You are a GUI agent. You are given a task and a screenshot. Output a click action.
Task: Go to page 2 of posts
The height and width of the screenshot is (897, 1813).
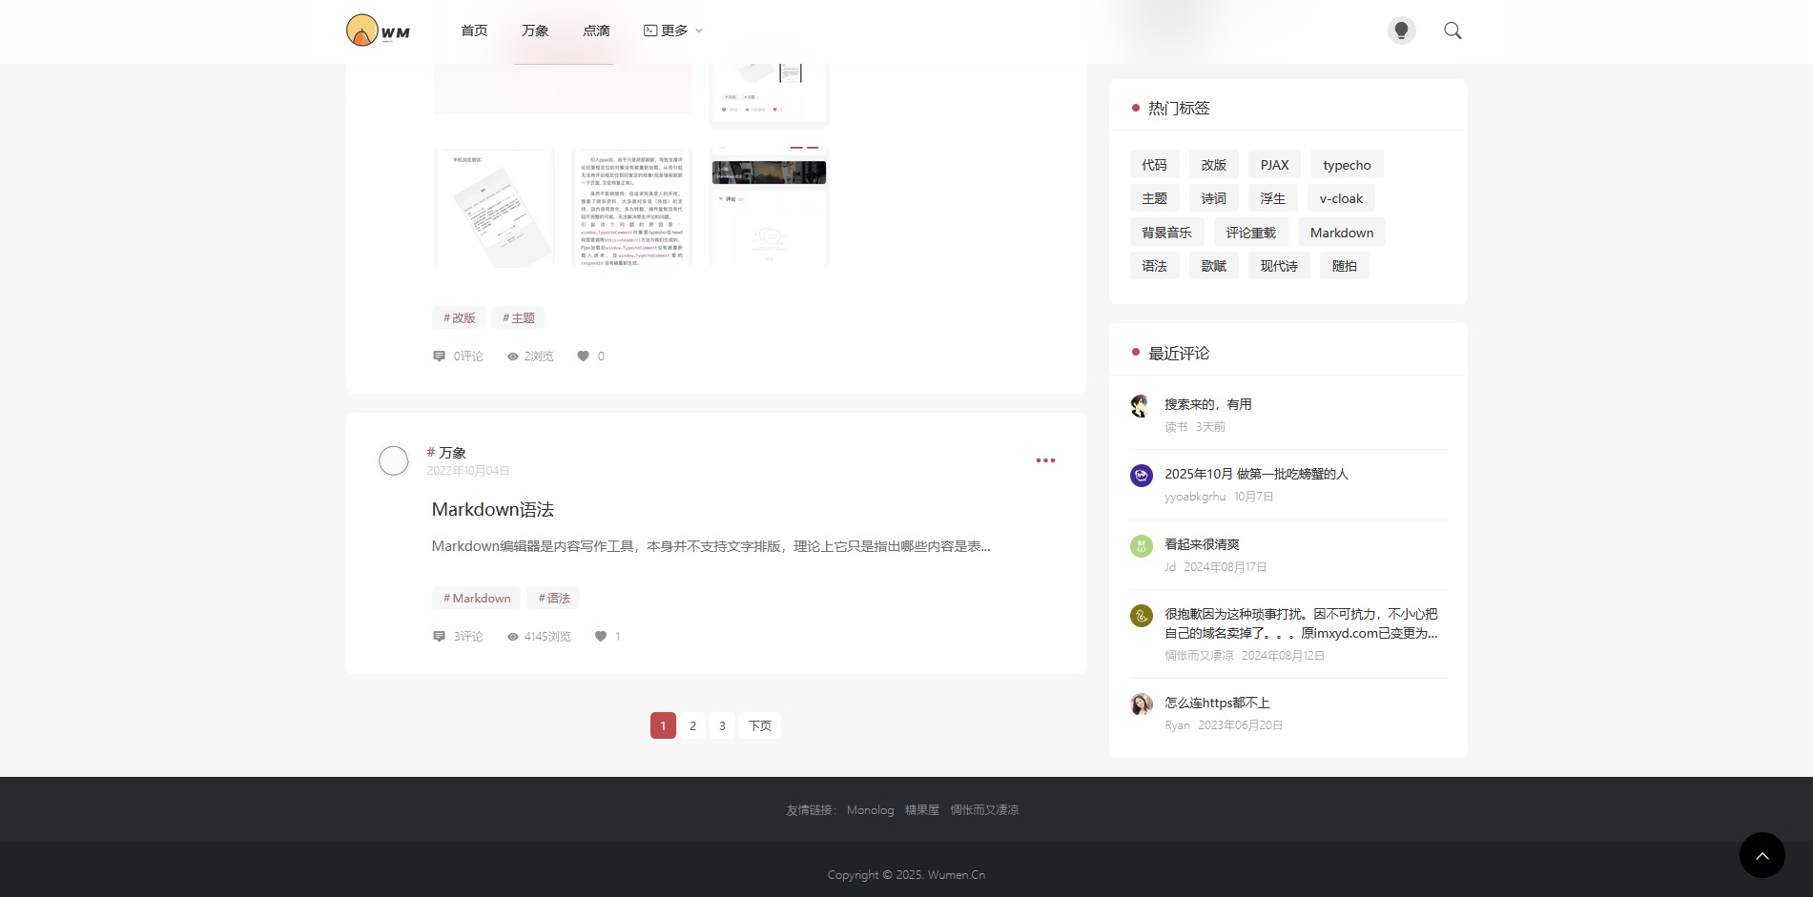click(692, 725)
